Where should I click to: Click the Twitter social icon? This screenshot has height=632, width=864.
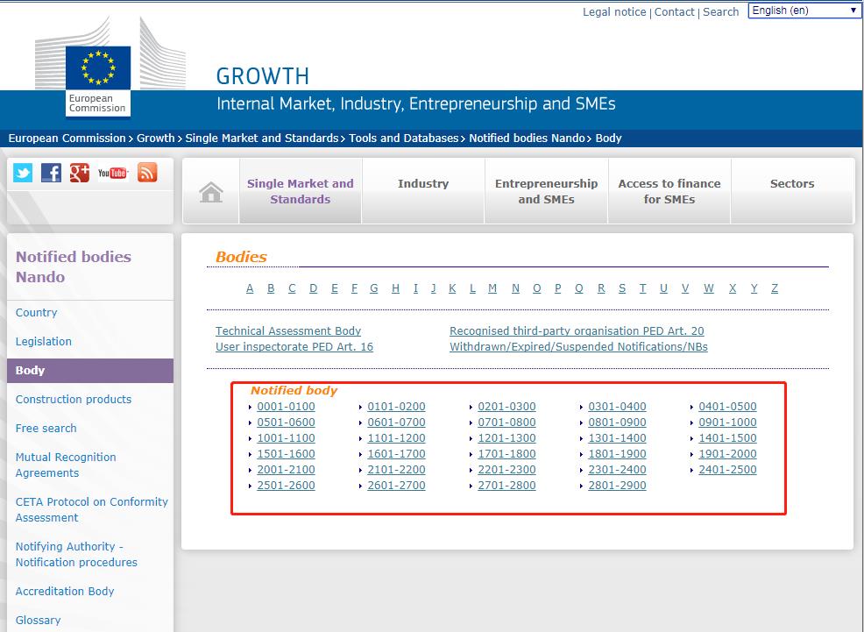pyautogui.click(x=23, y=173)
